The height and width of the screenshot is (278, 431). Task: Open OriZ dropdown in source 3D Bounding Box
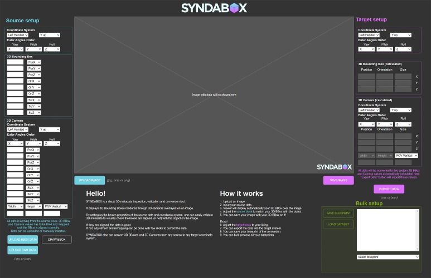click(x=34, y=94)
